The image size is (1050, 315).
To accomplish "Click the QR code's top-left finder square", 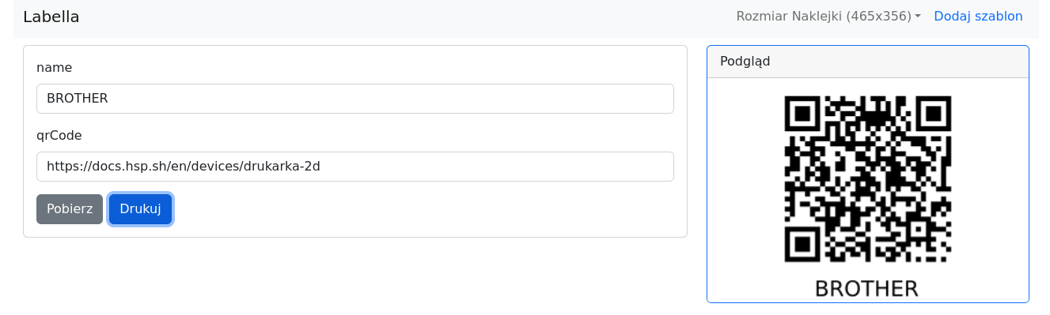I will click(x=802, y=113).
